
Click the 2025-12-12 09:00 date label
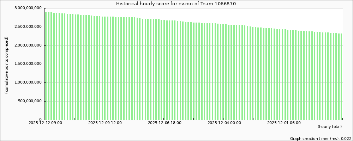tap(45, 123)
